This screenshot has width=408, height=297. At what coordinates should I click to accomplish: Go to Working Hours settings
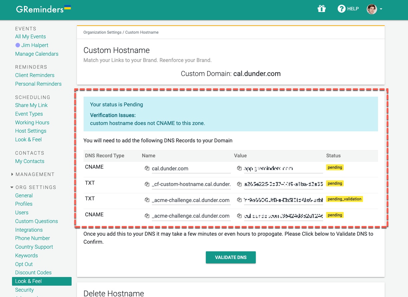tap(32, 122)
